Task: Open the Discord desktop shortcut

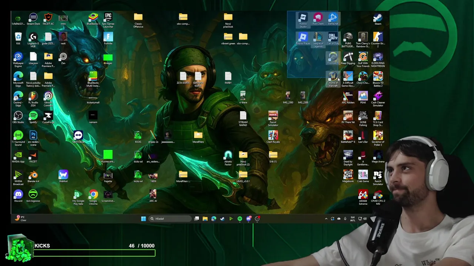Action: 18,196
